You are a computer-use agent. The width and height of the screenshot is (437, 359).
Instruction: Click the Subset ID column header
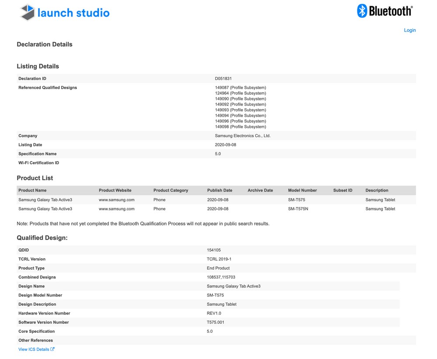coord(343,190)
